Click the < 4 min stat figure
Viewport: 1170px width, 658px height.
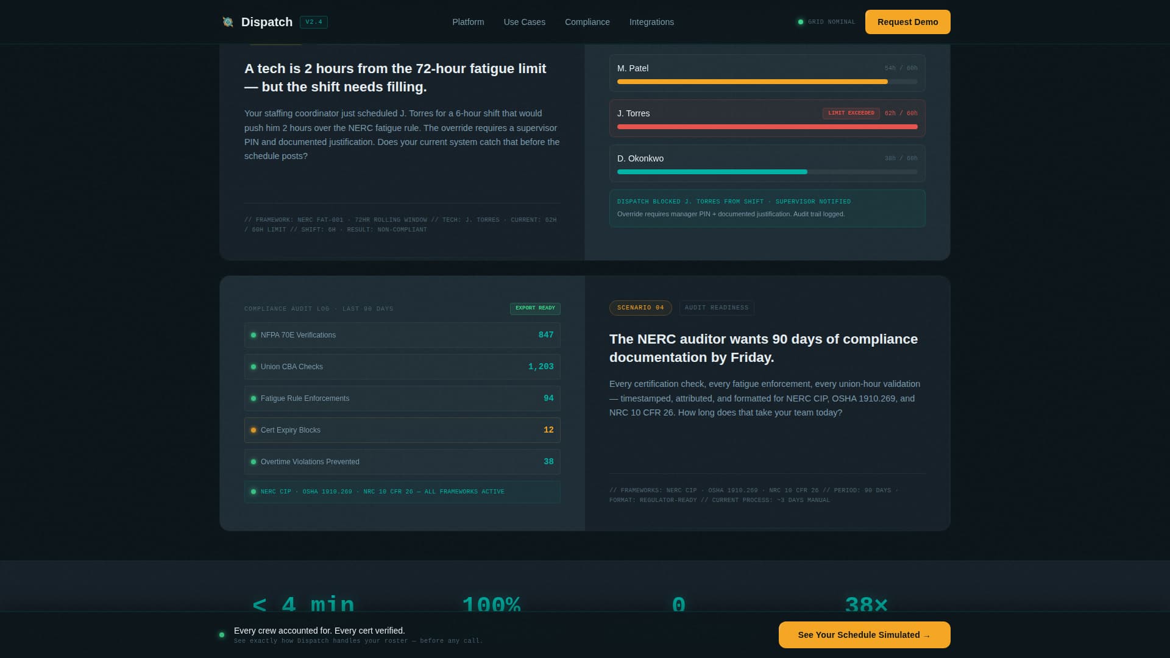click(303, 604)
